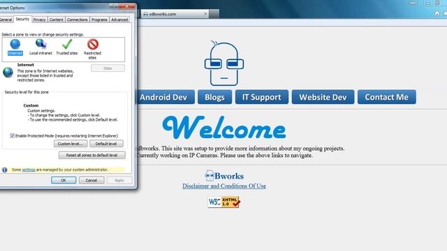Open the Website Dev page
The width and height of the screenshot is (447, 251).
(323, 97)
